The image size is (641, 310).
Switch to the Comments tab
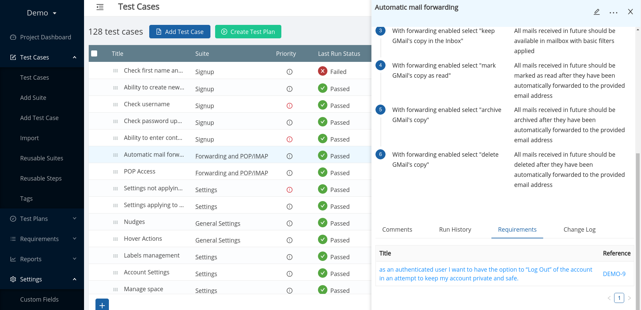[x=397, y=230]
